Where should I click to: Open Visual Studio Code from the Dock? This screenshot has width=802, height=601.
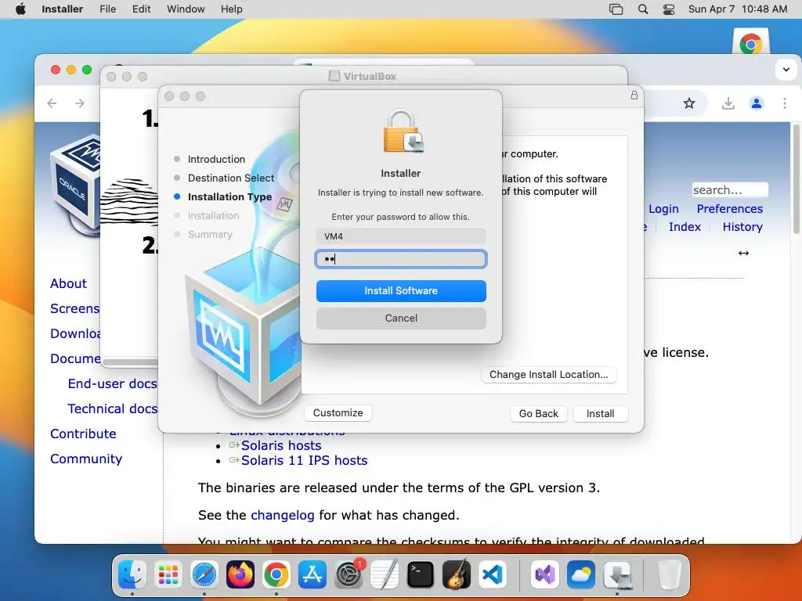pyautogui.click(x=493, y=574)
